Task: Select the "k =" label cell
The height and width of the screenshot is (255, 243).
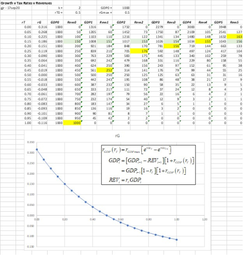Action: [x=60, y=8]
